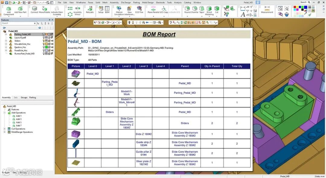The width and height of the screenshot is (326, 178).
Task: Toggle light bulb visibility for Sliders
Action: [x=44, y=41]
